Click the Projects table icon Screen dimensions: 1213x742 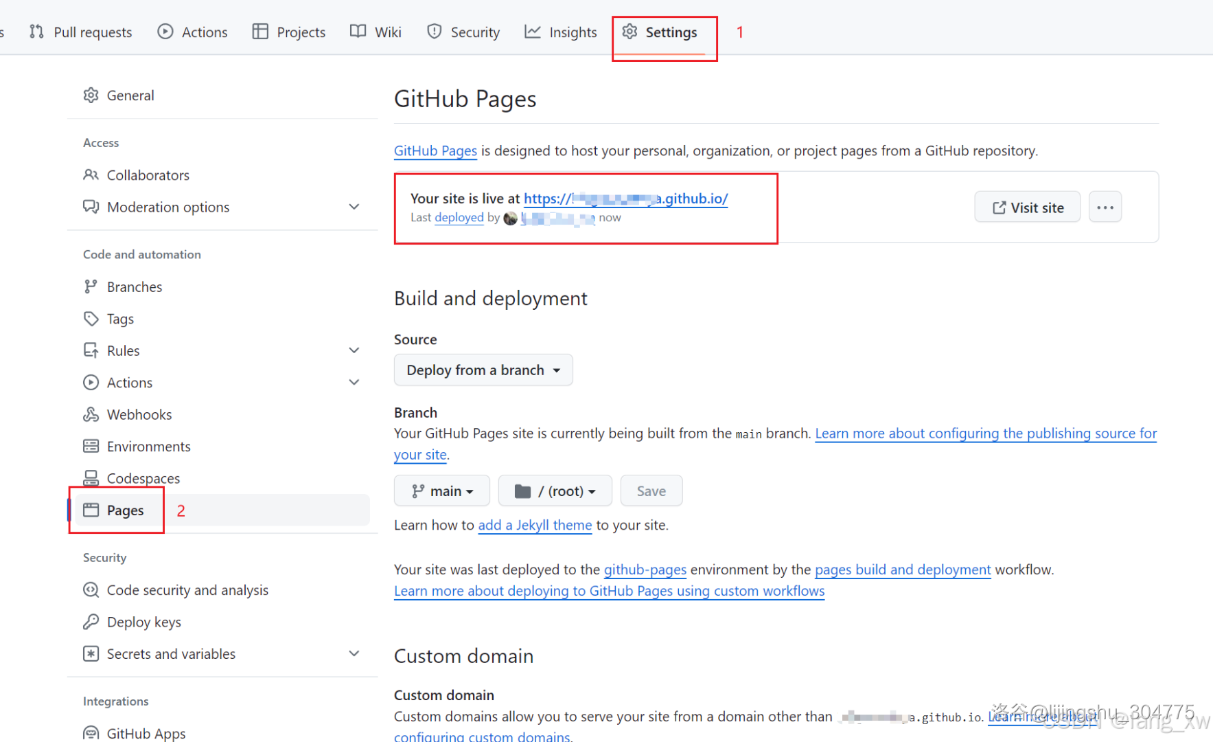[x=260, y=32]
